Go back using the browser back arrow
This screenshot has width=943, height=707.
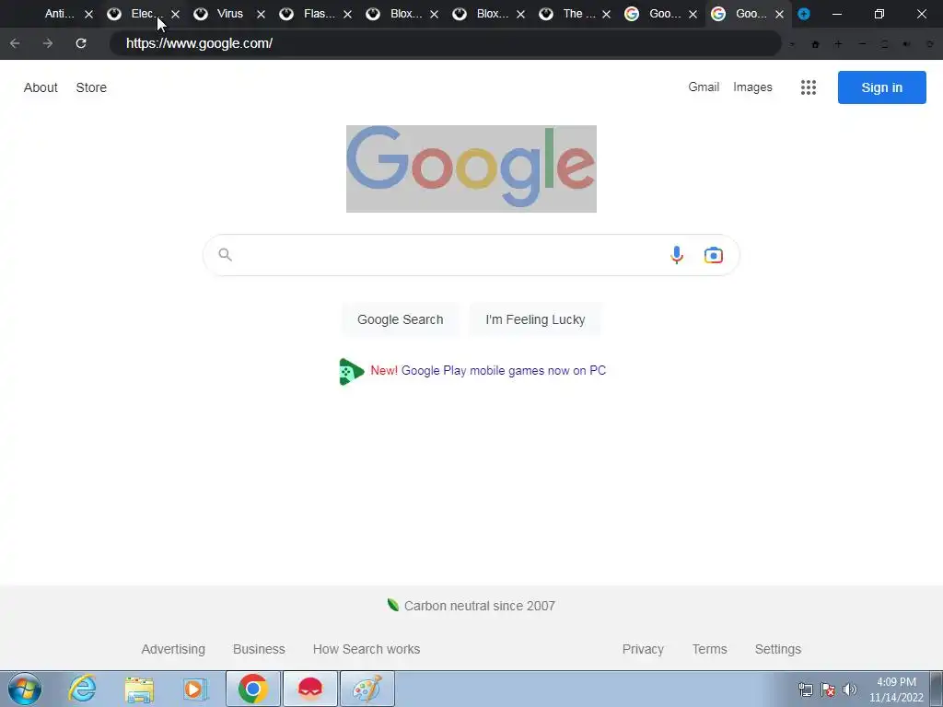click(15, 43)
